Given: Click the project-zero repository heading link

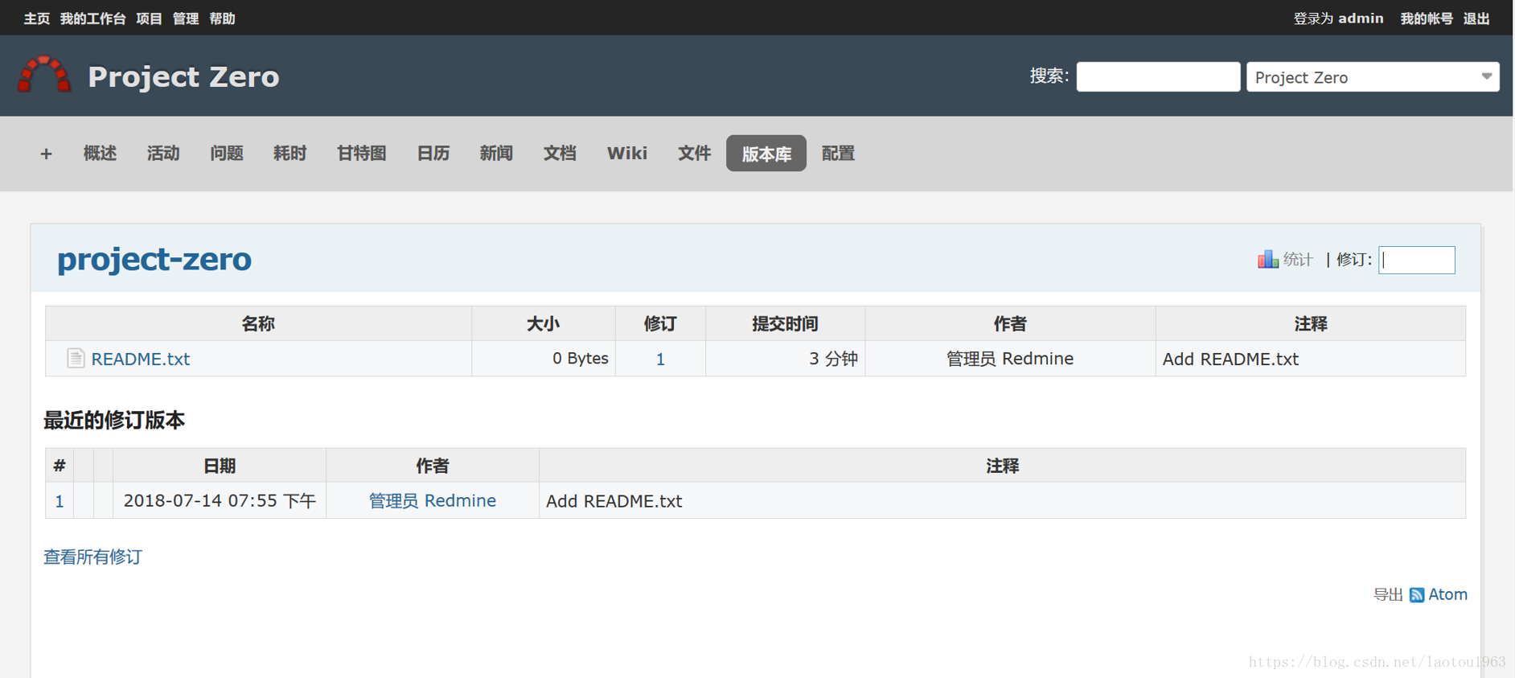Looking at the screenshot, I should point(154,259).
